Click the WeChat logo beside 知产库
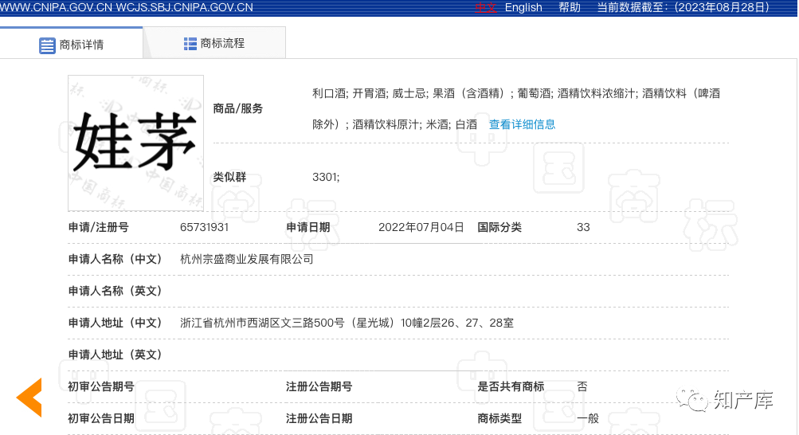799x435 pixels. pos(692,400)
